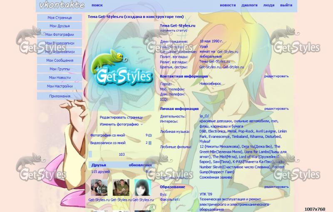Open first friend's avatar thumbnail
This screenshot has width=333, height=212.
tap(99, 188)
